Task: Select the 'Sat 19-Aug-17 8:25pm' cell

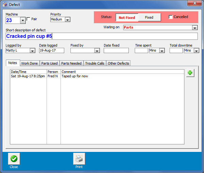Action: (x=28, y=76)
